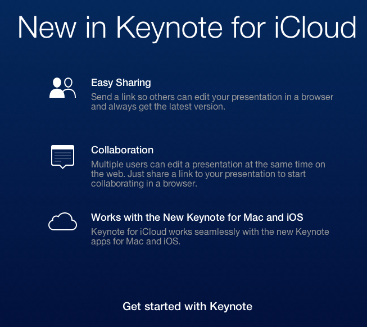This screenshot has width=367, height=327.
Task: Click the Works with the New Keynote heading
Action: [197, 217]
